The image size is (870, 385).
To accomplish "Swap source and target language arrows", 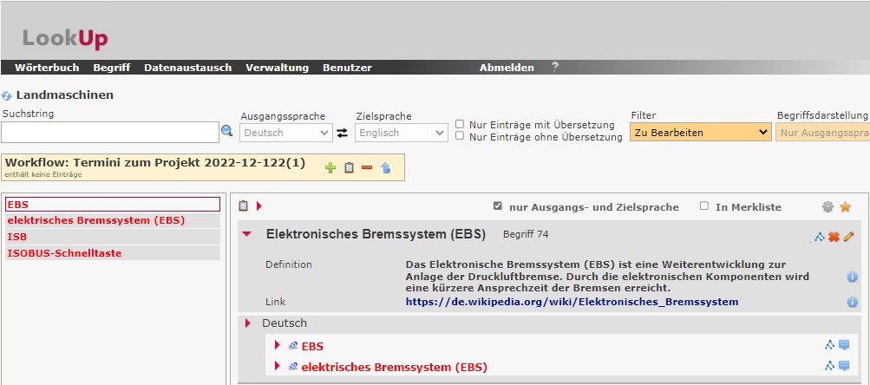I will [x=343, y=133].
